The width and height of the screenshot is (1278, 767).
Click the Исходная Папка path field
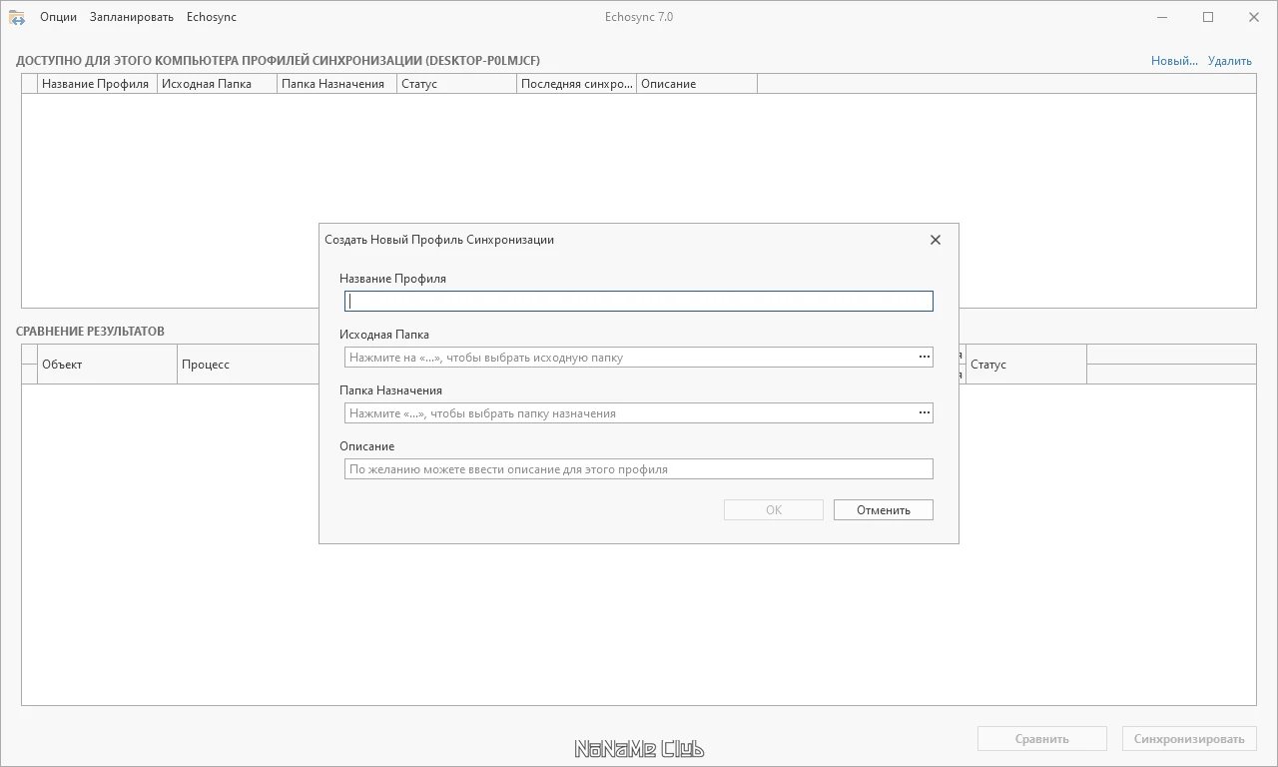pyautogui.click(x=629, y=357)
